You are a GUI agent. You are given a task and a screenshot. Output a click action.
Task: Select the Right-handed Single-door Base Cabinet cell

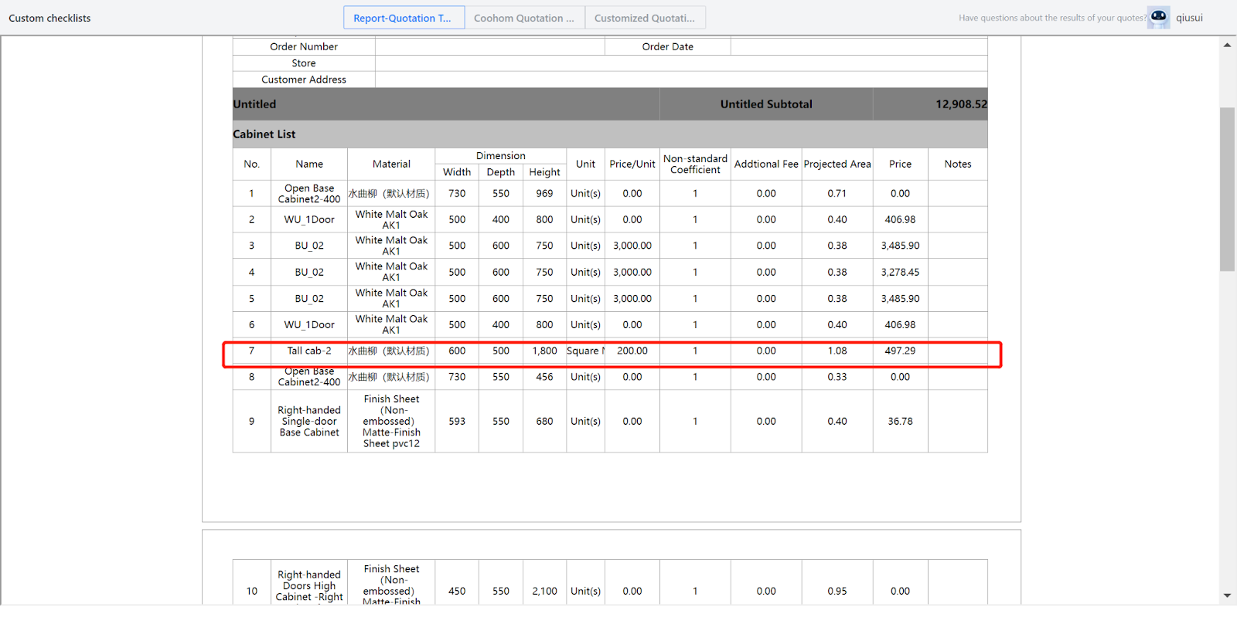(x=309, y=421)
